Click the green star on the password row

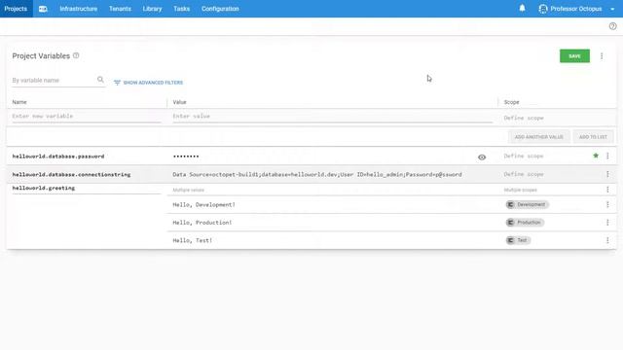(x=596, y=156)
